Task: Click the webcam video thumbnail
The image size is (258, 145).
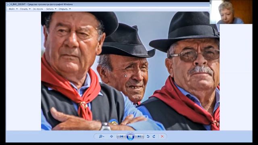Action: coord(231,12)
